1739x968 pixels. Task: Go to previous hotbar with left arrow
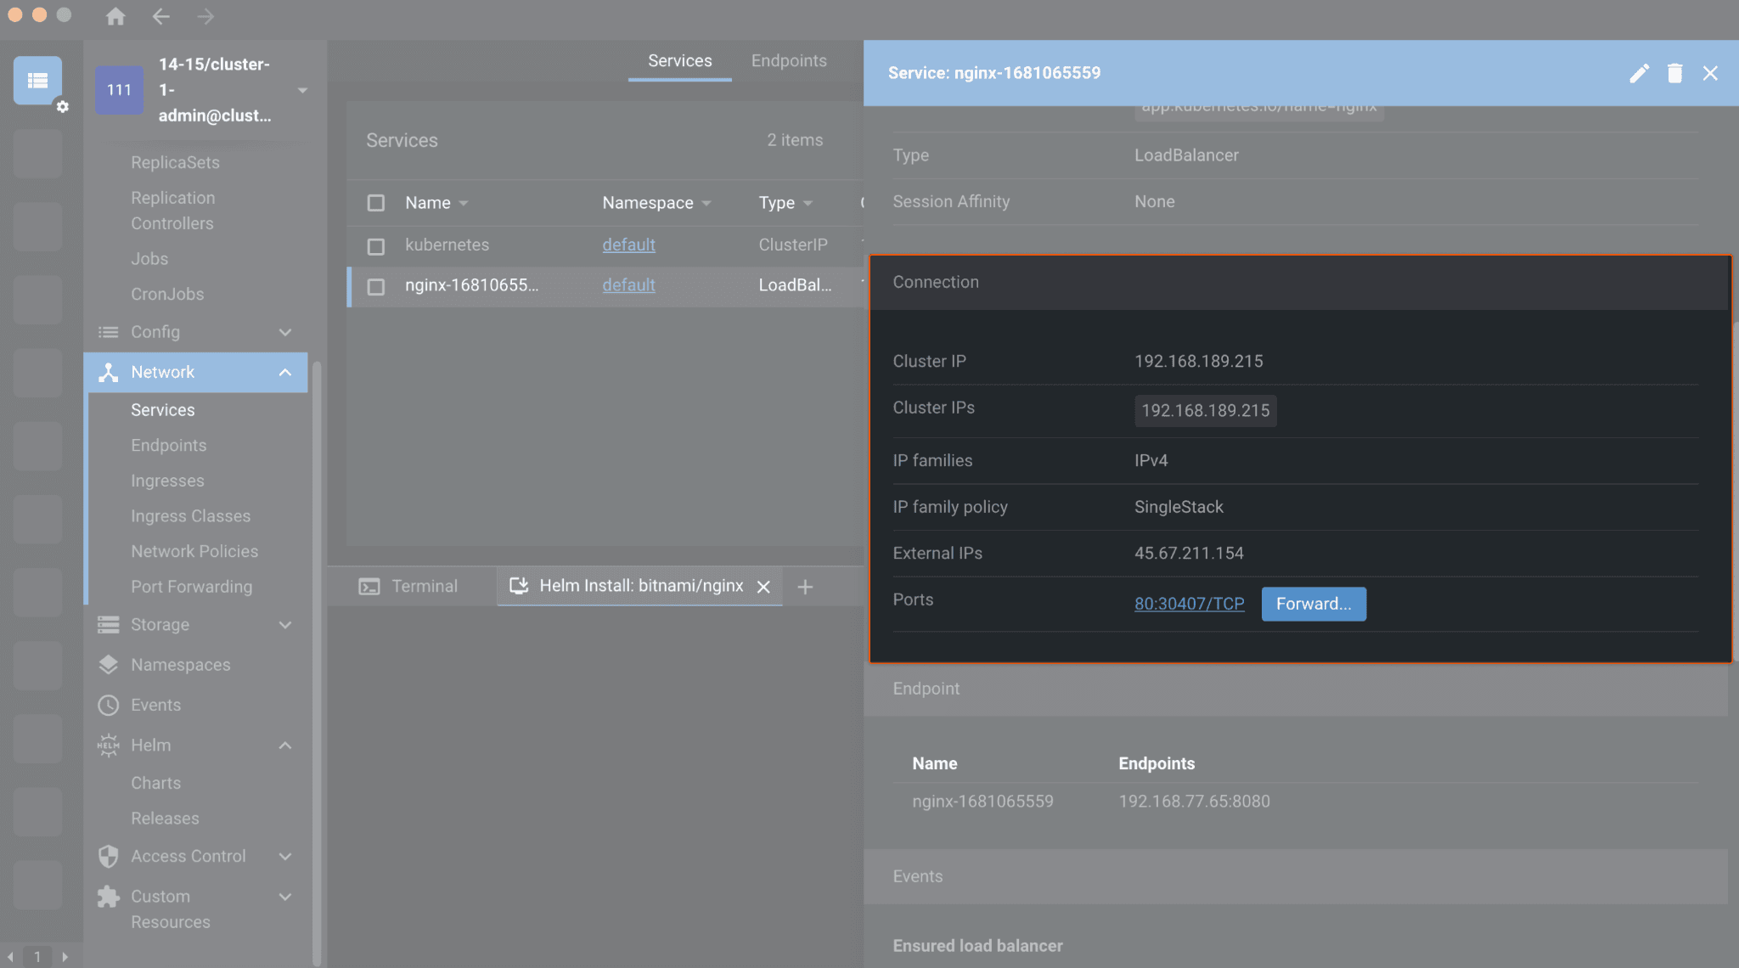click(10, 957)
